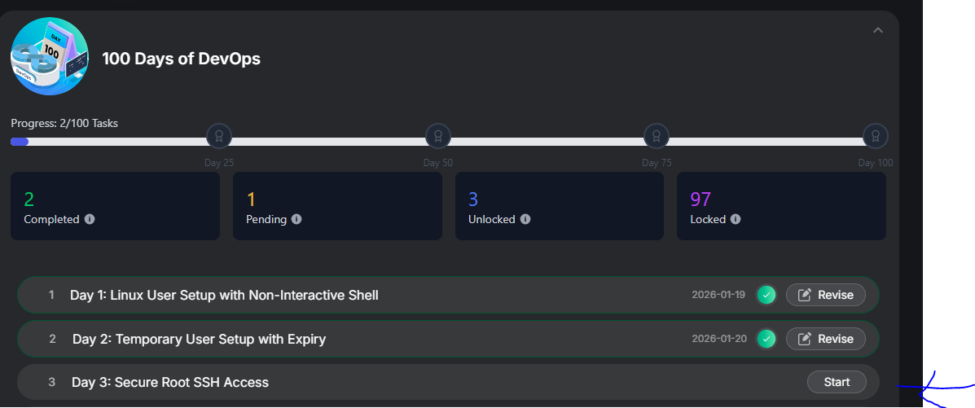Open Day 1: Linux User Setup task title
Screen dimensions: 975x408
coord(224,295)
